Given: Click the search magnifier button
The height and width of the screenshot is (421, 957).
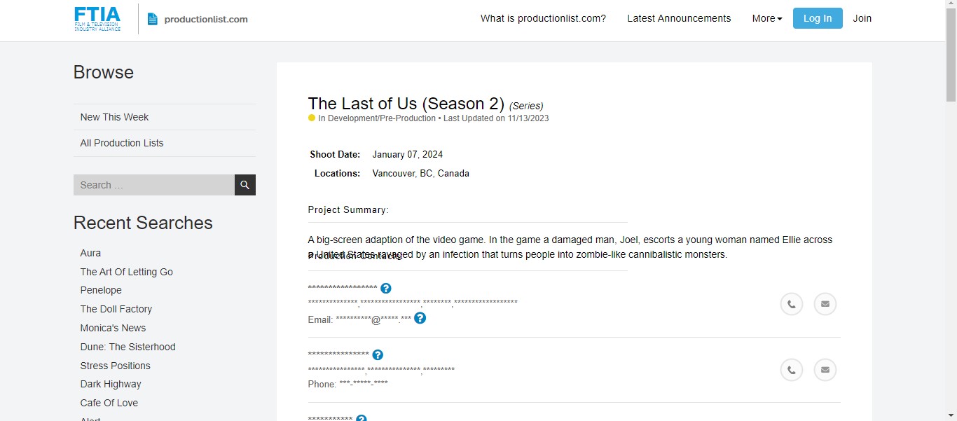Looking at the screenshot, I should 245,185.
